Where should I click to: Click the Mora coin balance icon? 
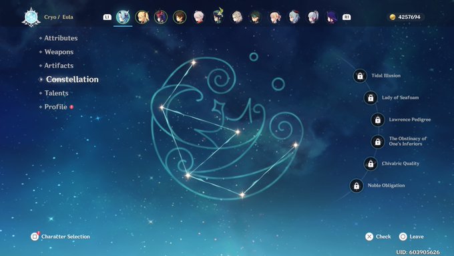tap(393, 17)
